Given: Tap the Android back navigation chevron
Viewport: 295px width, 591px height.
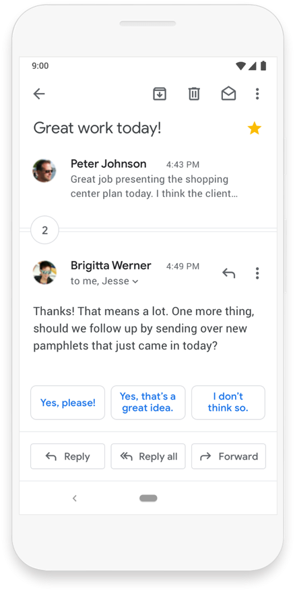Looking at the screenshot, I should [75, 499].
